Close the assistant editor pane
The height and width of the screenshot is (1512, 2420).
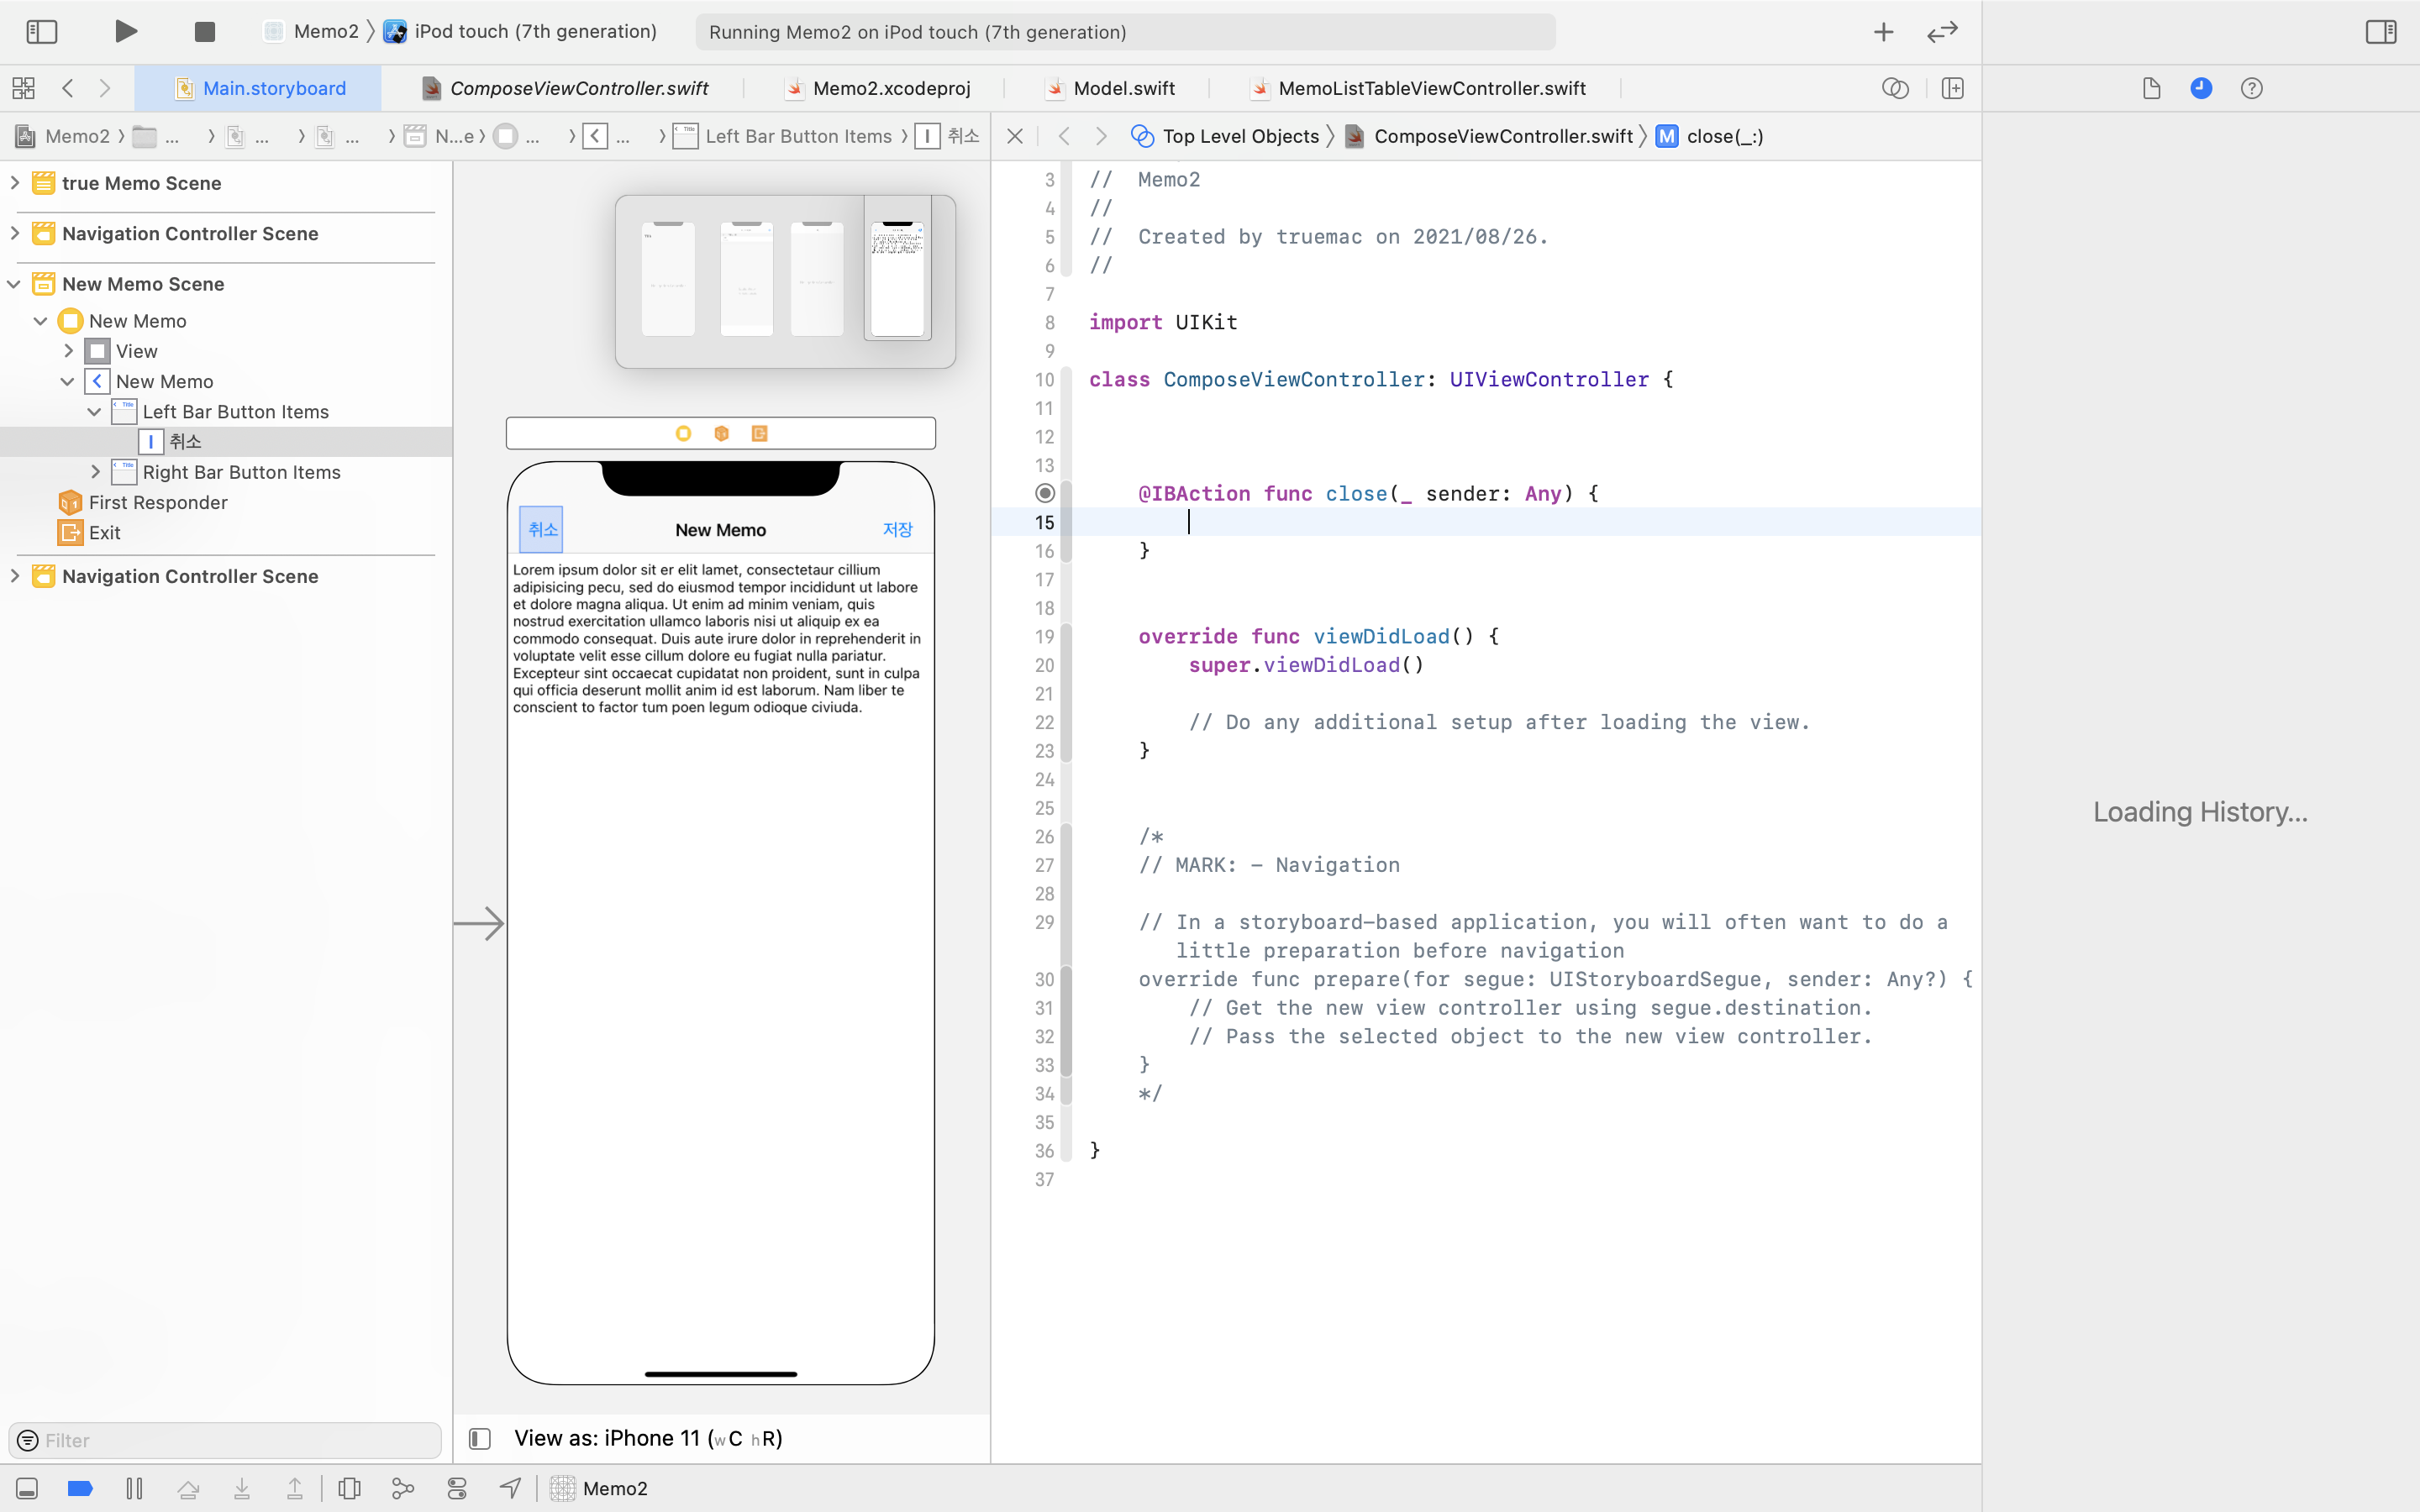(1015, 136)
